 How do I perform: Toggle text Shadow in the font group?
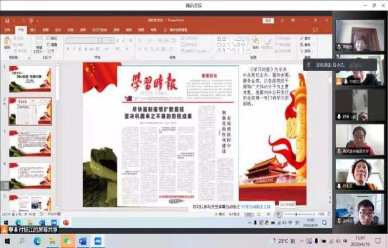pos(86,49)
